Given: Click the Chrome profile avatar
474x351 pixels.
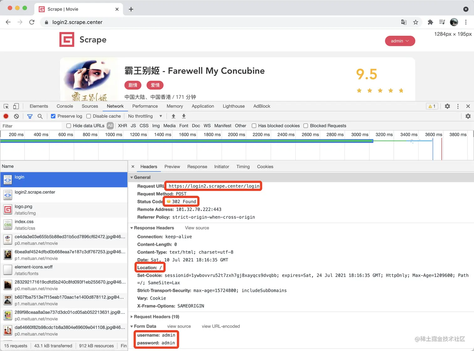Looking at the screenshot, I should 454,22.
